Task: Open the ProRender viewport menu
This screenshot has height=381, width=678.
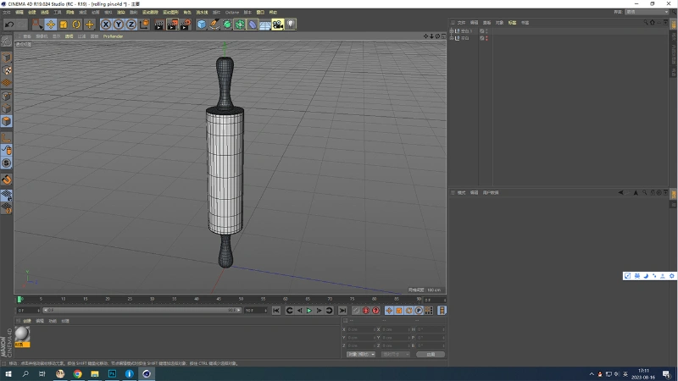Action: pyautogui.click(x=113, y=36)
